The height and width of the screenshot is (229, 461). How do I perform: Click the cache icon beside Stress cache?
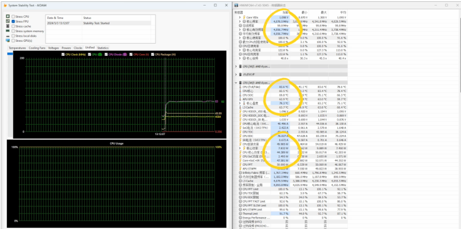(7, 26)
